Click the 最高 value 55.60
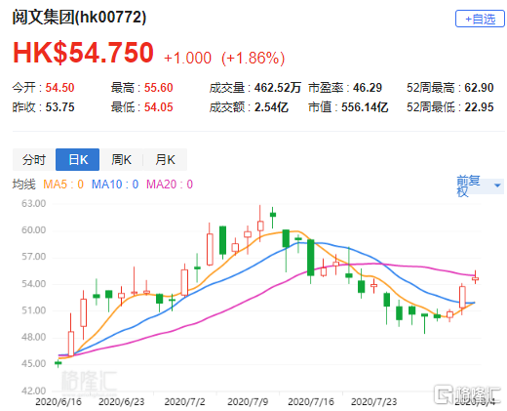 [x=159, y=88]
